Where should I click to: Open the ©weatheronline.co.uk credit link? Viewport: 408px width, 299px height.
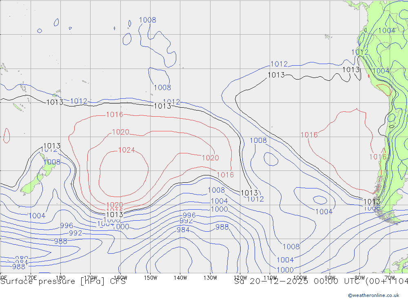(374, 295)
